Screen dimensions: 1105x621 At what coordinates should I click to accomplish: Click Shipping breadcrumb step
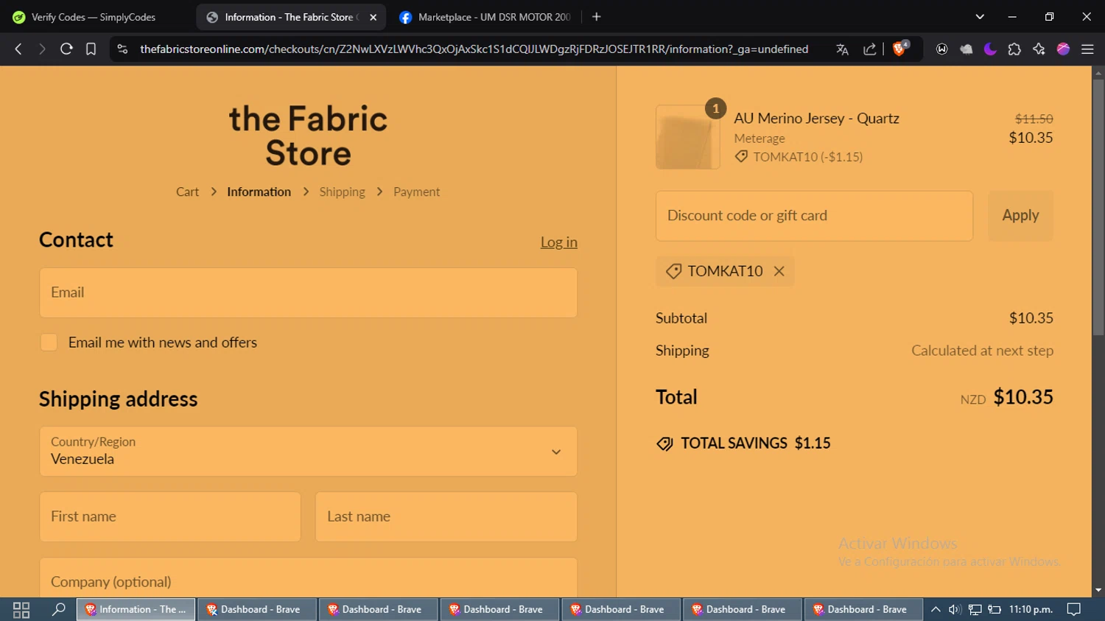tap(342, 192)
